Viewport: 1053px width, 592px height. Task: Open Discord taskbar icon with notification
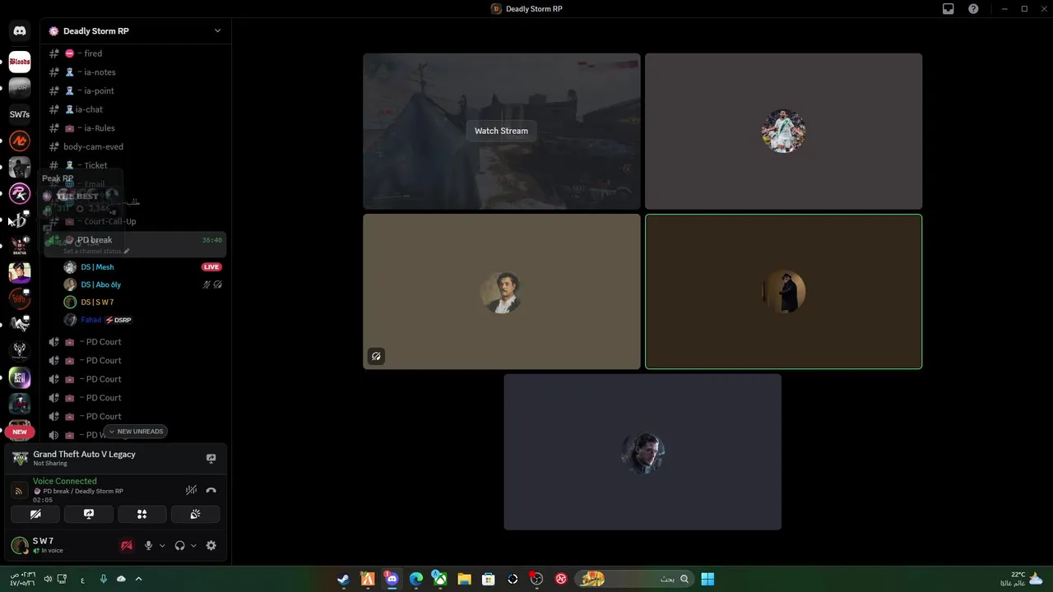(392, 579)
